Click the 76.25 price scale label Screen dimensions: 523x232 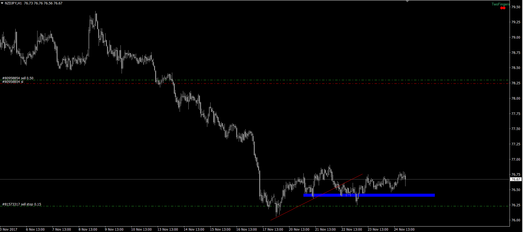[516, 205]
